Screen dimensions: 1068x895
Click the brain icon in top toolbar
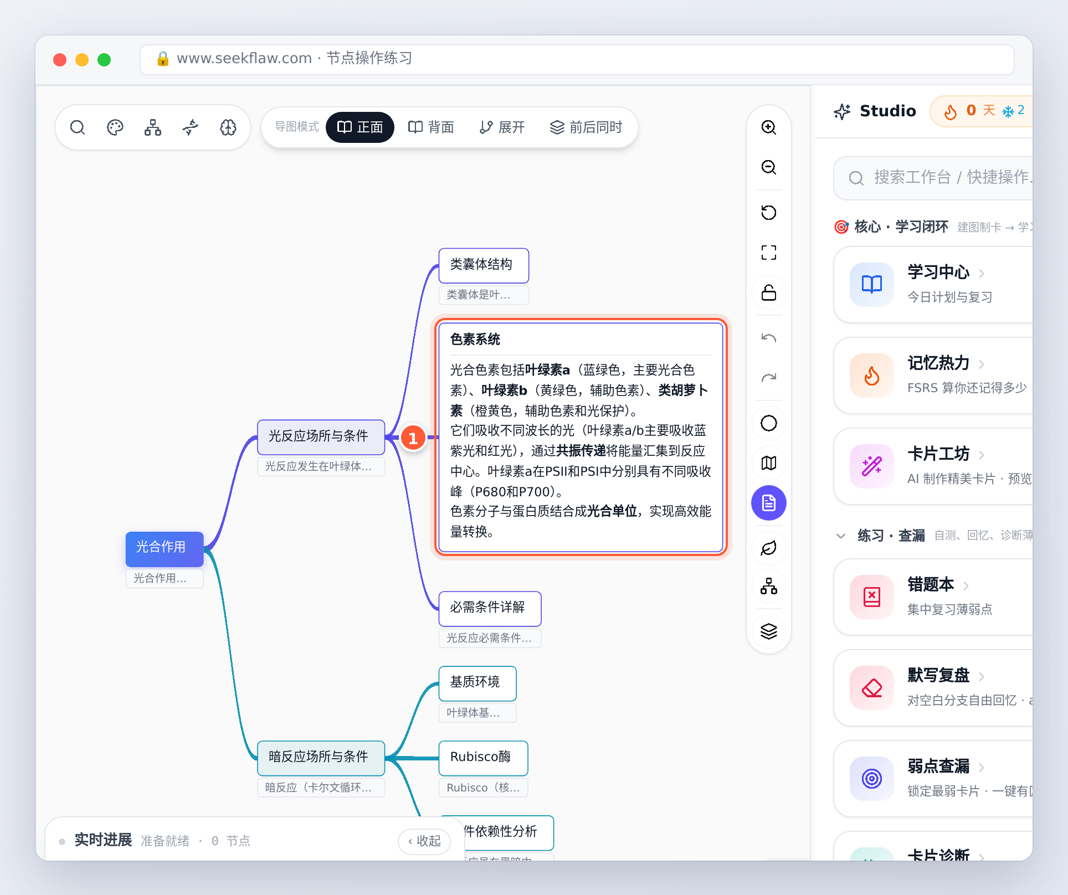point(228,127)
